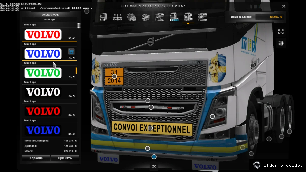Click the 101 970,- € initial price
306x172 pixels.
pyautogui.click(x=70, y=140)
